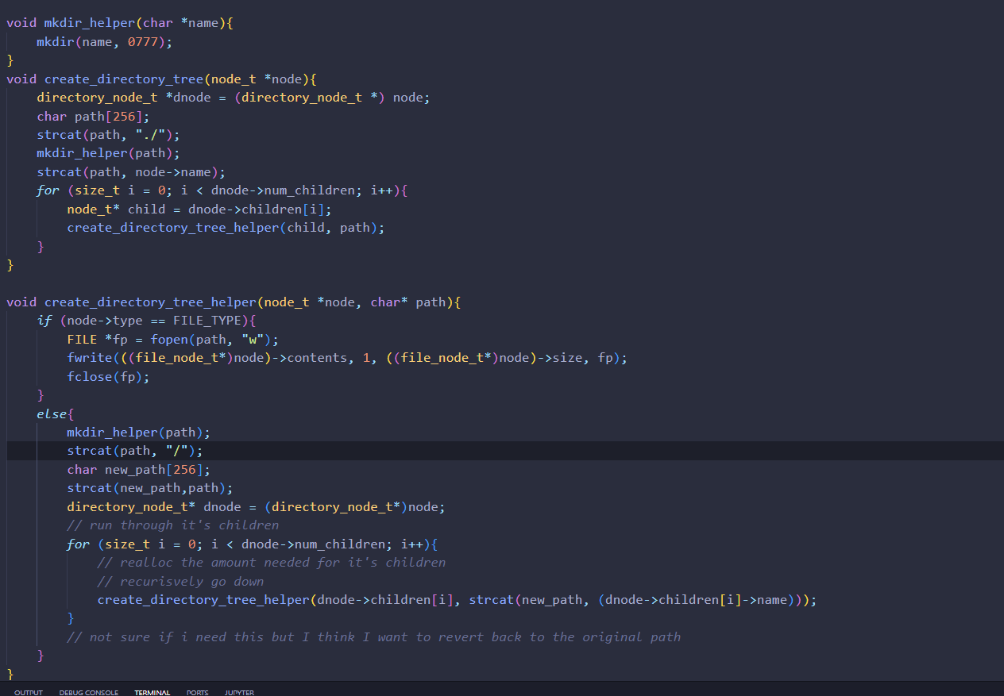Click the fopen call on the FILE line
The image size is (1004, 696).
coord(171,340)
